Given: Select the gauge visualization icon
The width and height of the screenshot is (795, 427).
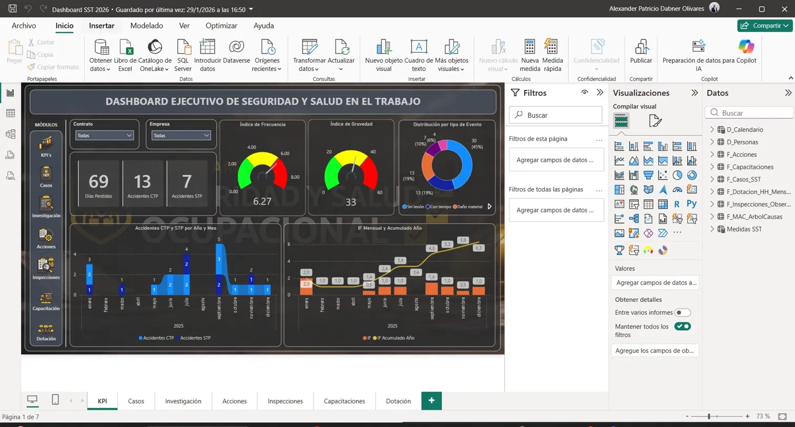Looking at the screenshot, I should pyautogui.click(x=678, y=189).
